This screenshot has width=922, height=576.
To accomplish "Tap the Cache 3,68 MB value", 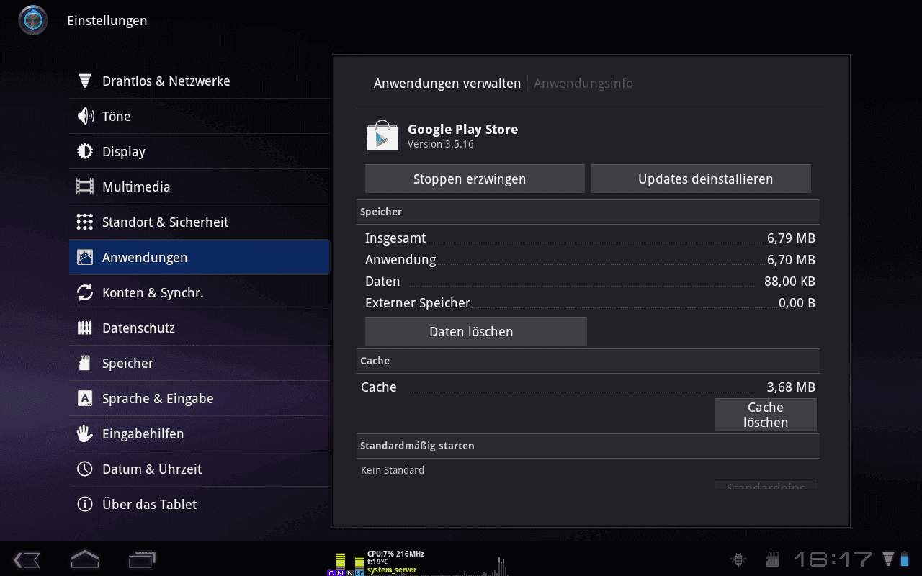I will click(x=791, y=387).
